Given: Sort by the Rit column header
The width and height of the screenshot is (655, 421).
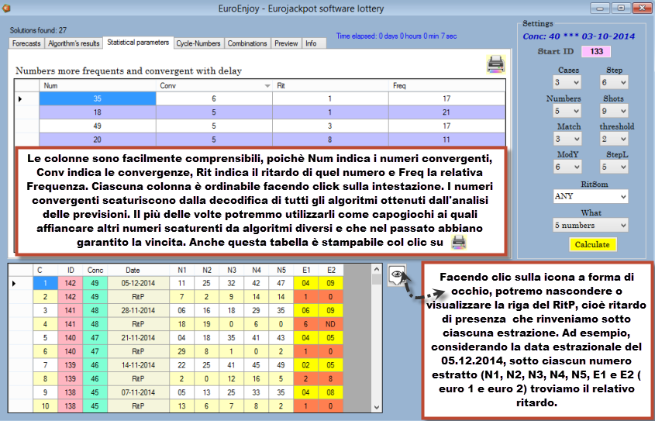Looking at the screenshot, I should [x=330, y=85].
